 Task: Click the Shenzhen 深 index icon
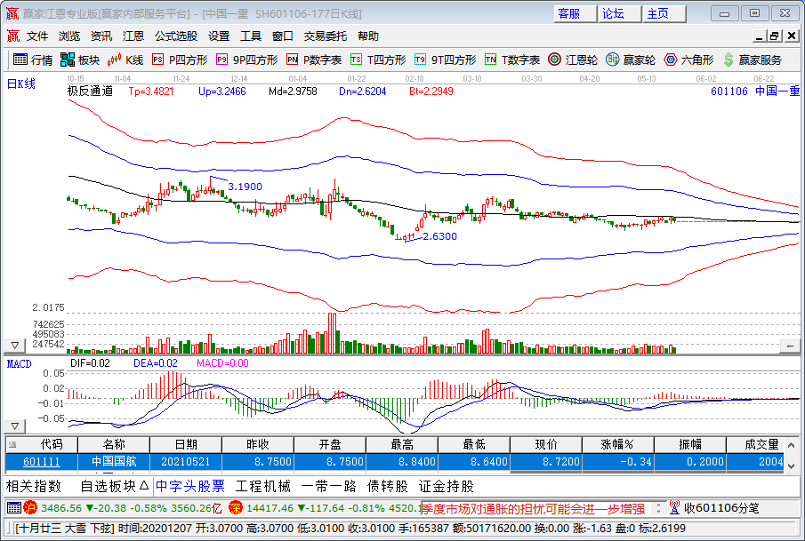click(x=235, y=507)
